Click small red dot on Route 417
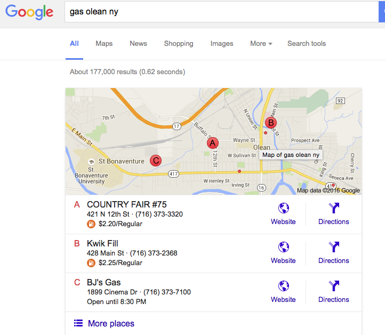 click(x=239, y=171)
